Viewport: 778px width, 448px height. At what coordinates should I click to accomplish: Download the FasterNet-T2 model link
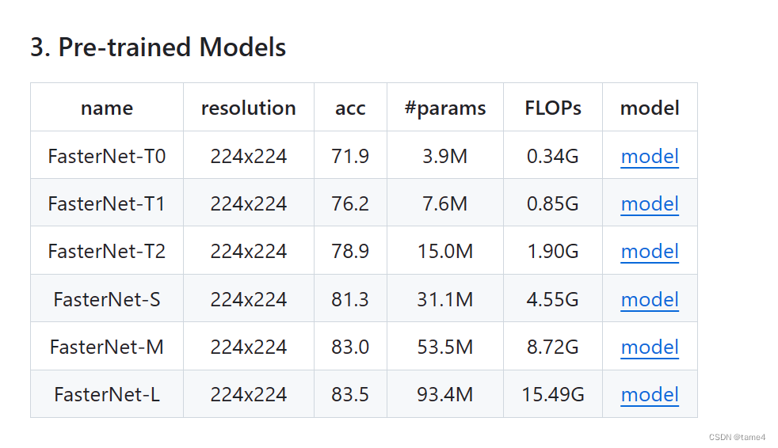click(650, 251)
